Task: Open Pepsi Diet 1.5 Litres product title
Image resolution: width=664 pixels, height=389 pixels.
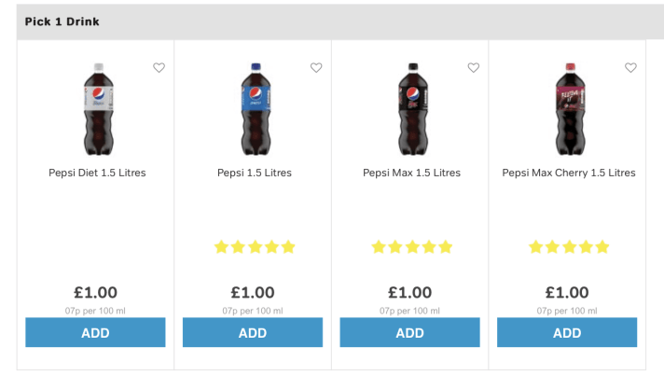Action: (x=97, y=173)
